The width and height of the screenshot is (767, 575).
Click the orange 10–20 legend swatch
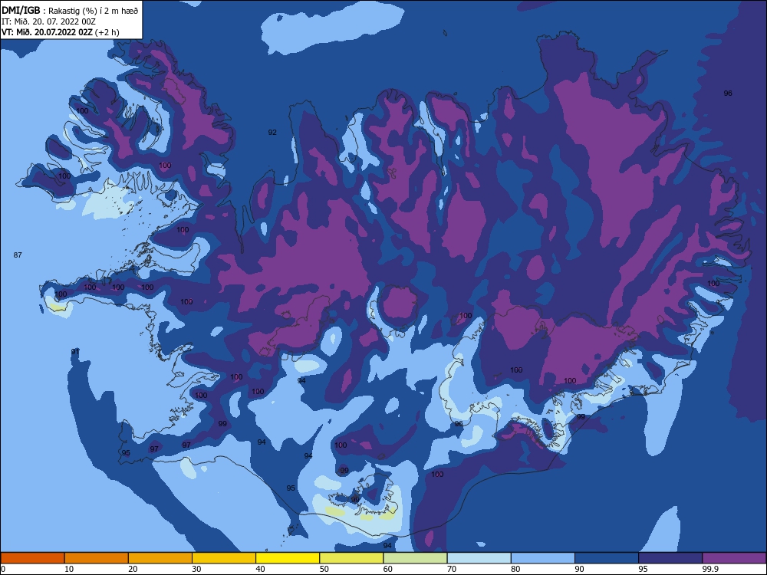click(x=97, y=558)
